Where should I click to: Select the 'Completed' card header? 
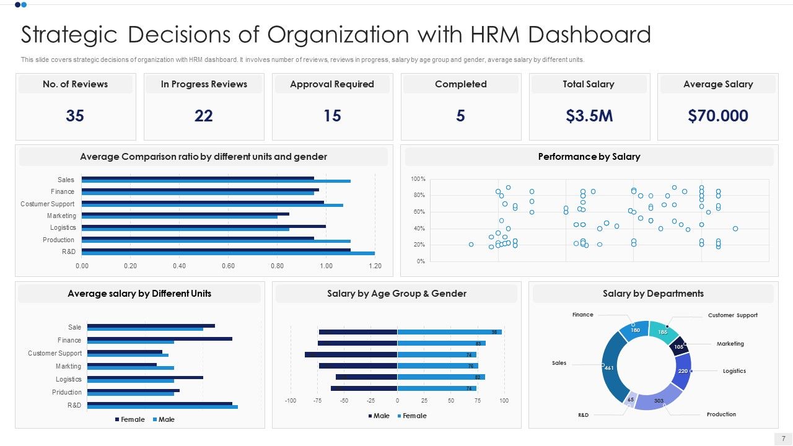click(461, 84)
